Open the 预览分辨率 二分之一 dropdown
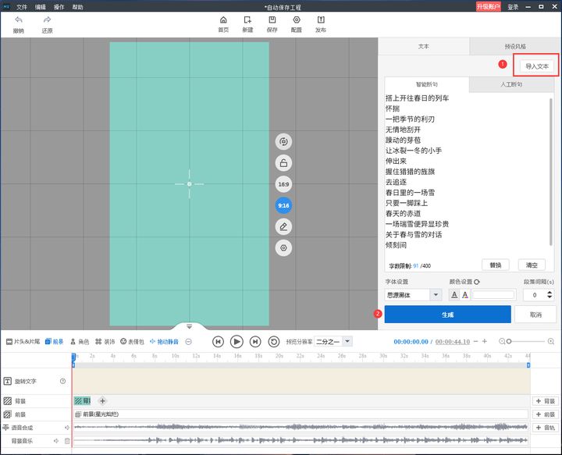562x455 pixels. click(x=333, y=341)
